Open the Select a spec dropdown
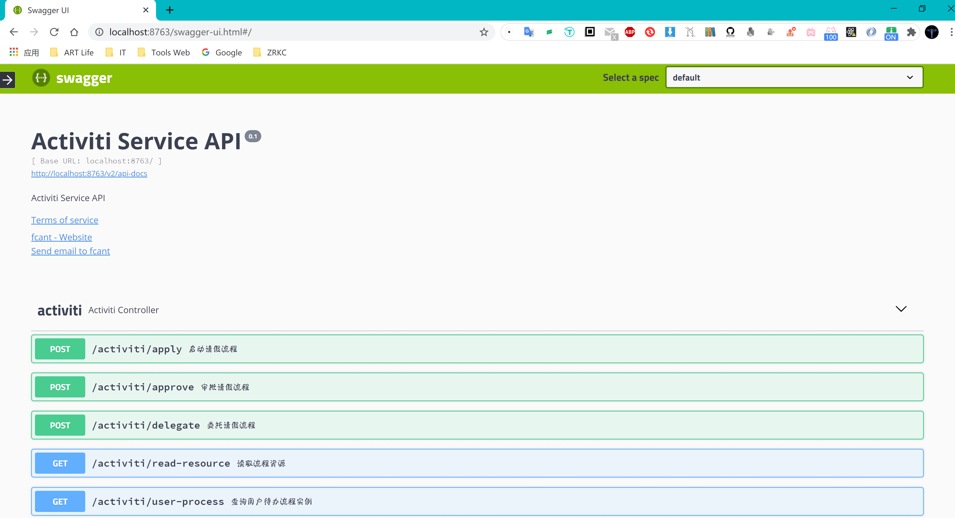The image size is (955, 518). click(x=794, y=78)
